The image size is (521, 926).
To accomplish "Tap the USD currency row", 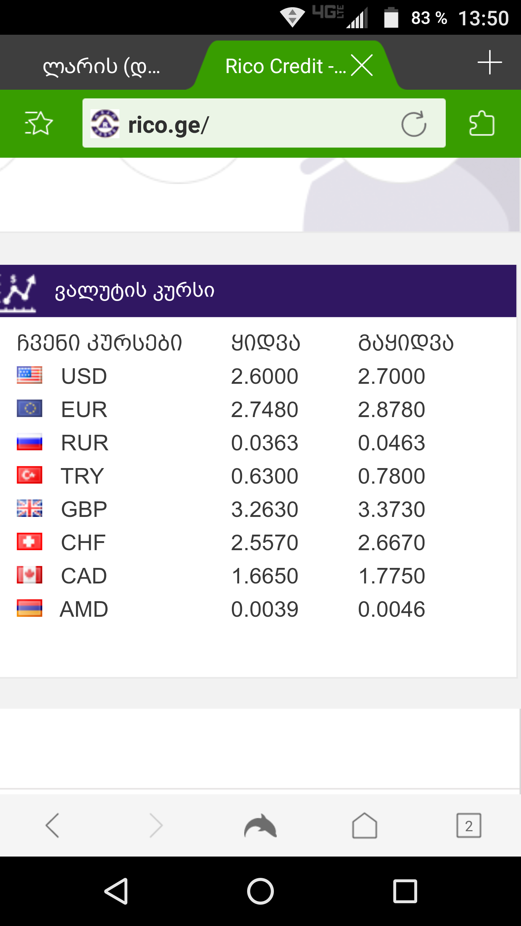I will 84,376.
